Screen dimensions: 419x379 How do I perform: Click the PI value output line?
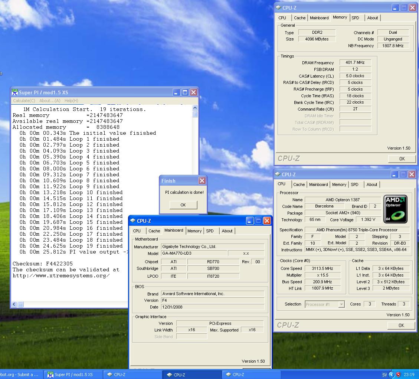pyautogui.click(x=74, y=252)
